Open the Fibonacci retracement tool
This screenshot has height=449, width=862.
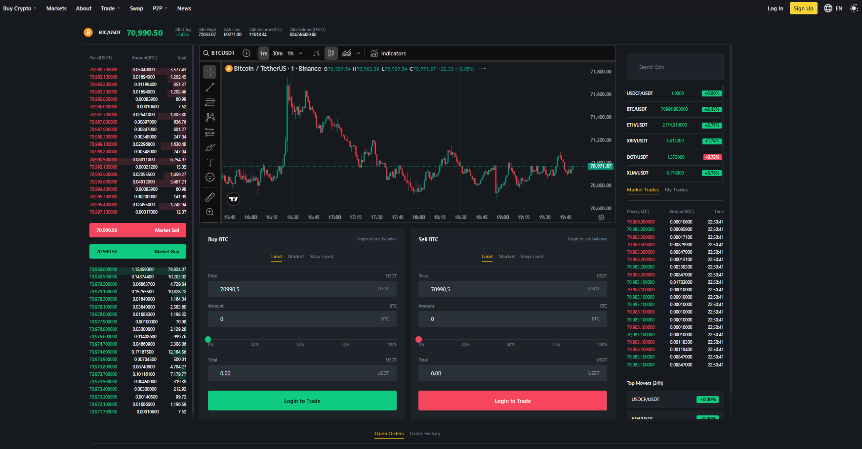(x=210, y=102)
